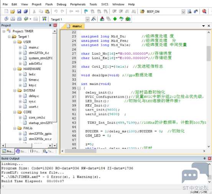The image size is (212, 194).
Task: Collapse the HARDWARE folder
Action: [15, 69]
